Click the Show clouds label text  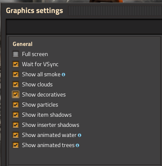pos(37,85)
